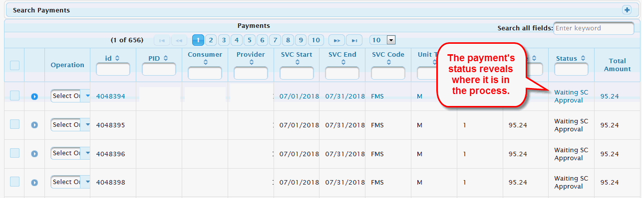
Task: Sort by id column arrows
Action: pyautogui.click(x=117, y=58)
